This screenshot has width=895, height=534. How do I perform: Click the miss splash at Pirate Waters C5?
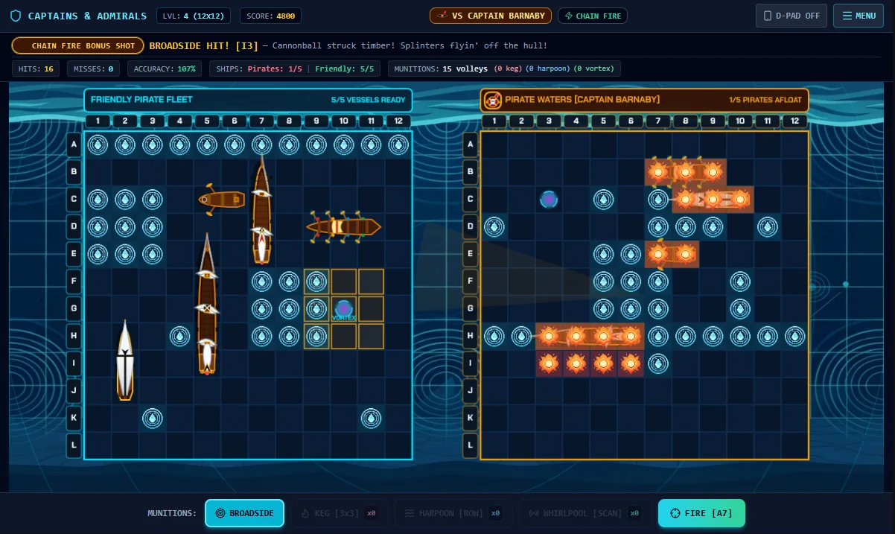point(603,199)
